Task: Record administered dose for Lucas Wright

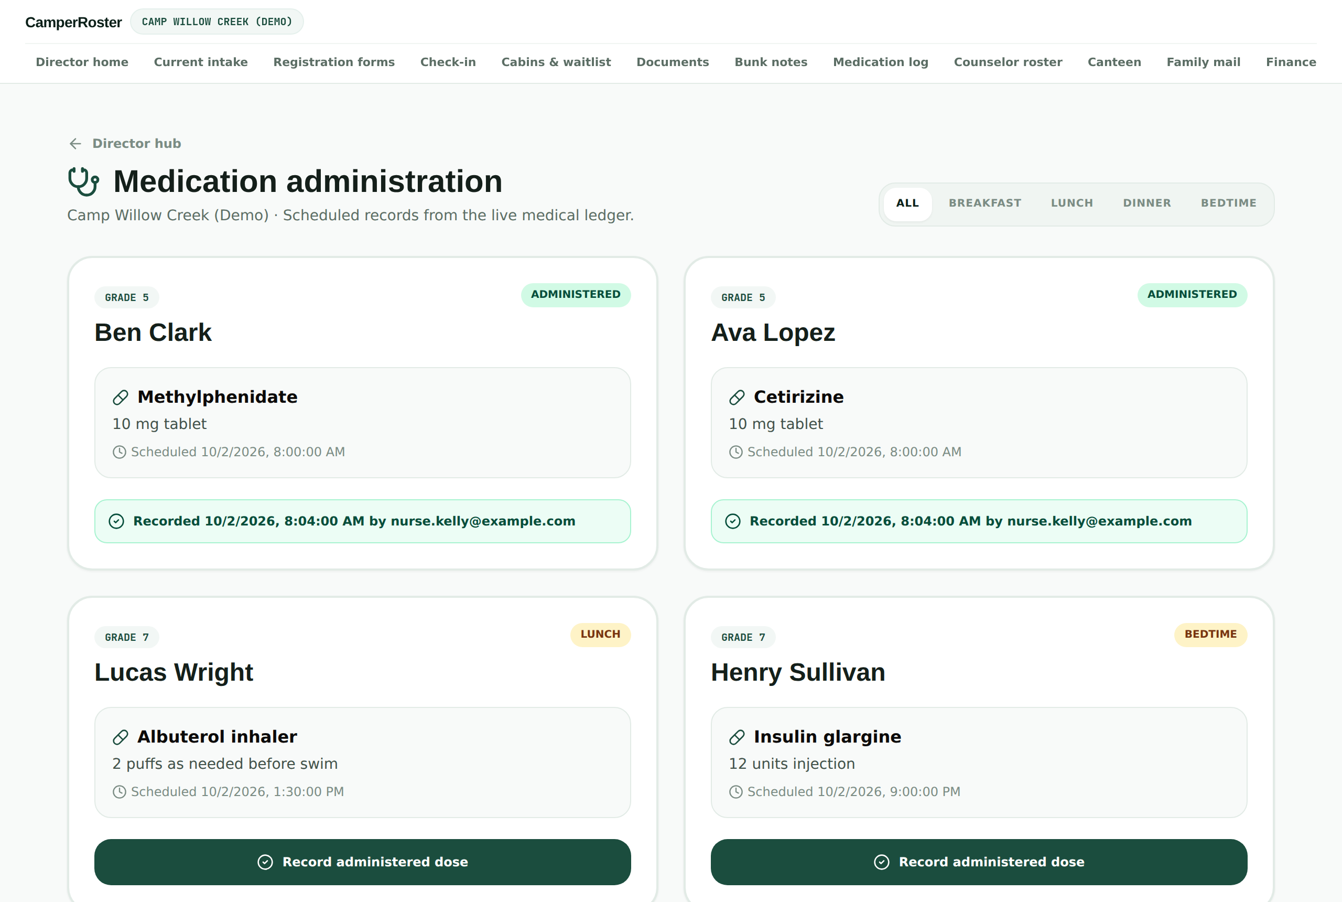Action: (362, 862)
